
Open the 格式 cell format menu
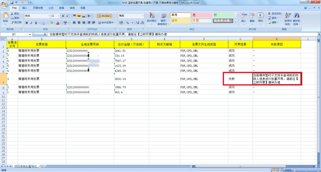click(261, 19)
